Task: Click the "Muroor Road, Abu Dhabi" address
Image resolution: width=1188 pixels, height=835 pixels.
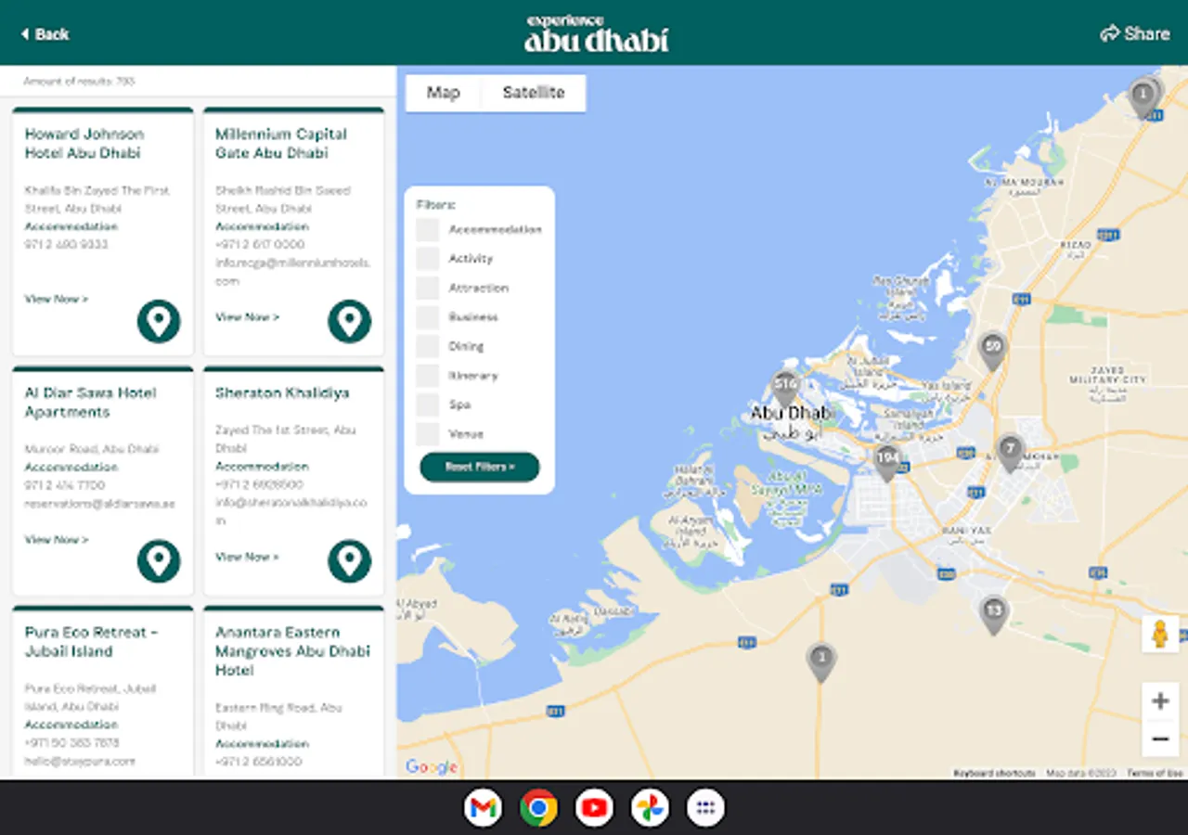Action: [x=92, y=449]
